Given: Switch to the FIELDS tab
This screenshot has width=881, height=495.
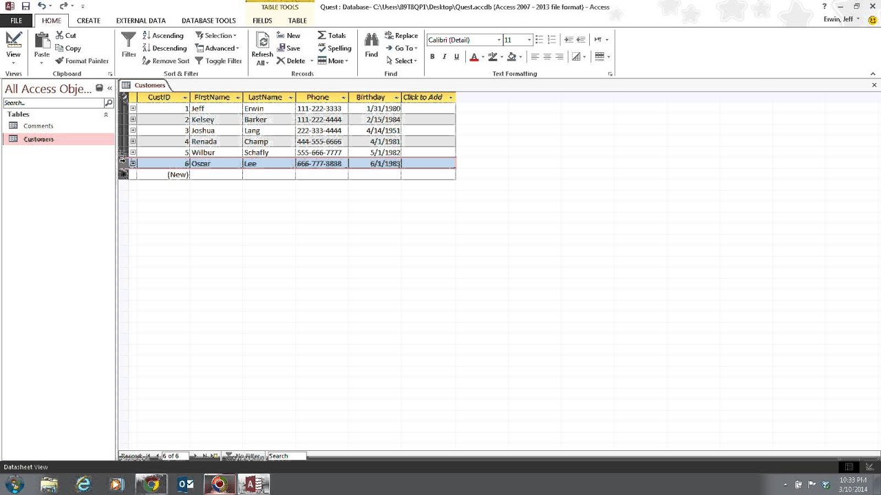Looking at the screenshot, I should point(262,21).
